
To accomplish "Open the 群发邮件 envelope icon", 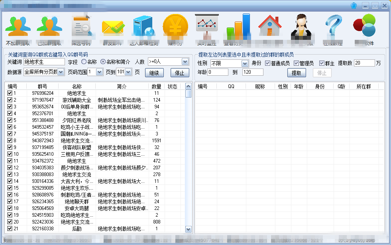I will pyautogui.click(x=113, y=27).
